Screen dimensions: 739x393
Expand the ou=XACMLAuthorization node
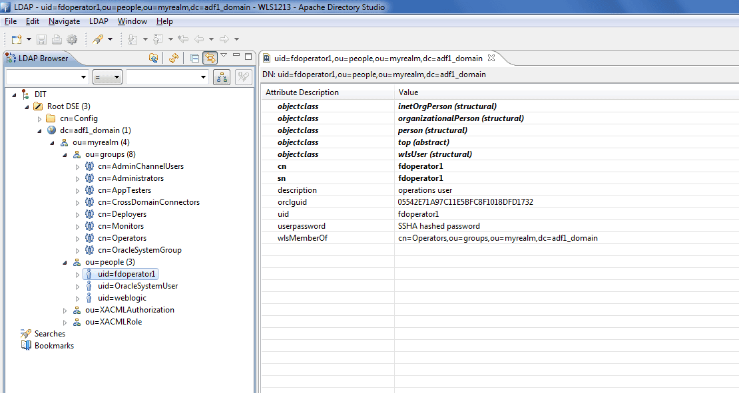coord(65,311)
